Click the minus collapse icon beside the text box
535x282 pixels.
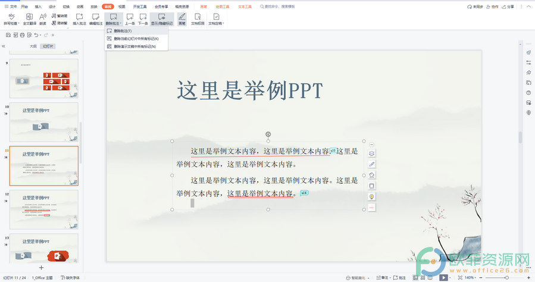371,145
